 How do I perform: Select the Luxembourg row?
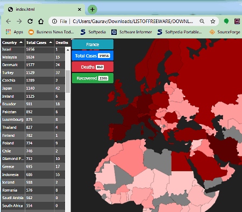[x=33, y=120]
